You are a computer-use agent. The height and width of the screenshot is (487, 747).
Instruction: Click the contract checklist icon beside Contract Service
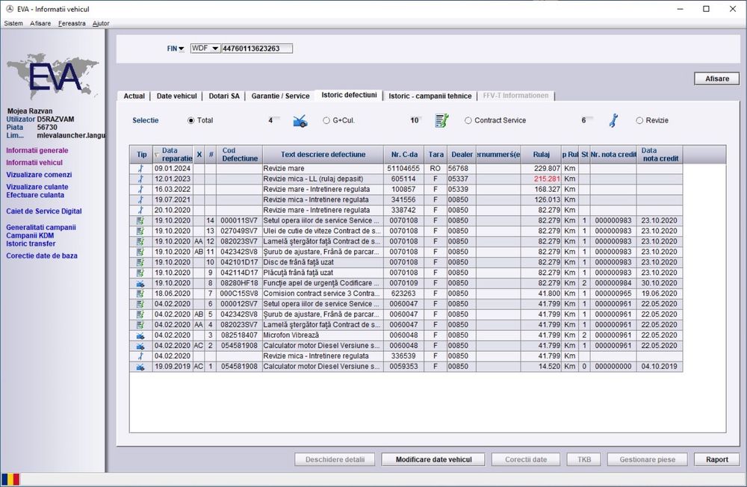[x=441, y=120]
